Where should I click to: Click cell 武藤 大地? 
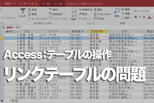[29, 35]
